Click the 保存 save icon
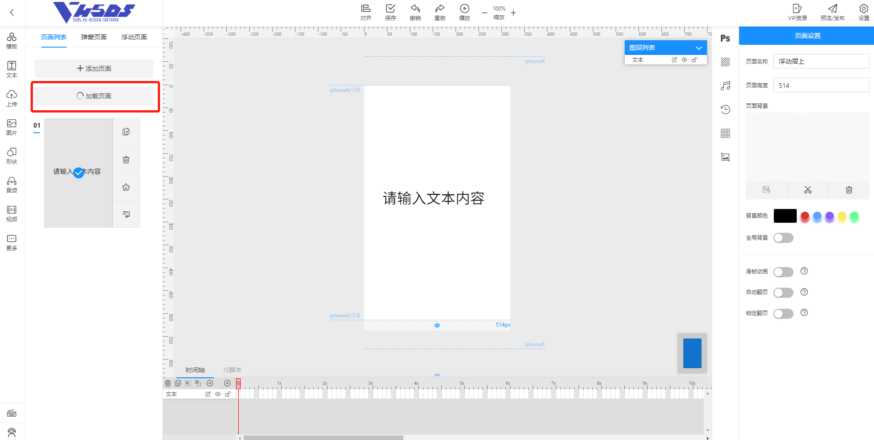Viewport: 874px width, 440px height. click(x=391, y=12)
